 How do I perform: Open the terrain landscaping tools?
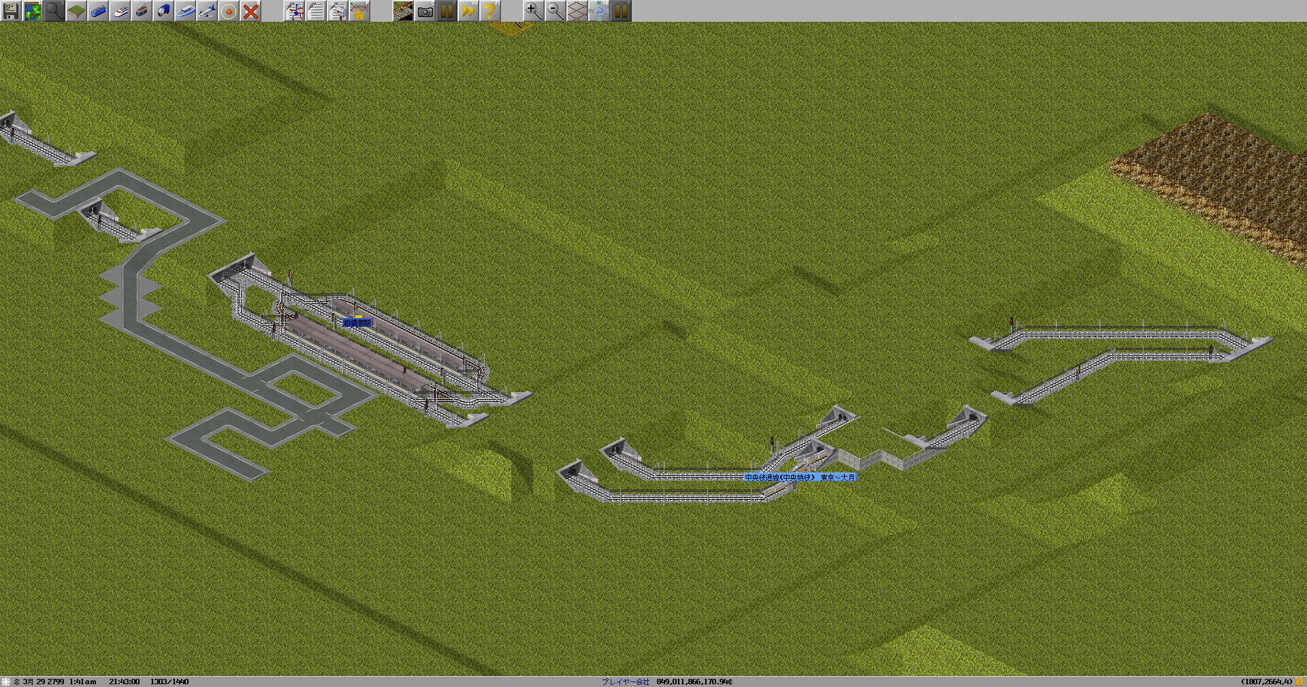pos(76,11)
